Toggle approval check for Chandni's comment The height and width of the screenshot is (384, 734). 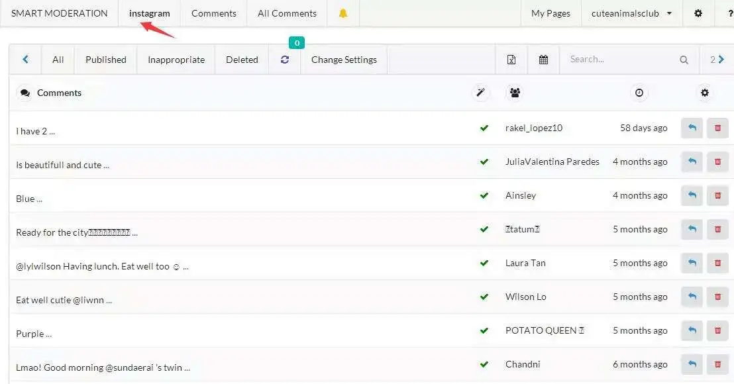(x=484, y=364)
